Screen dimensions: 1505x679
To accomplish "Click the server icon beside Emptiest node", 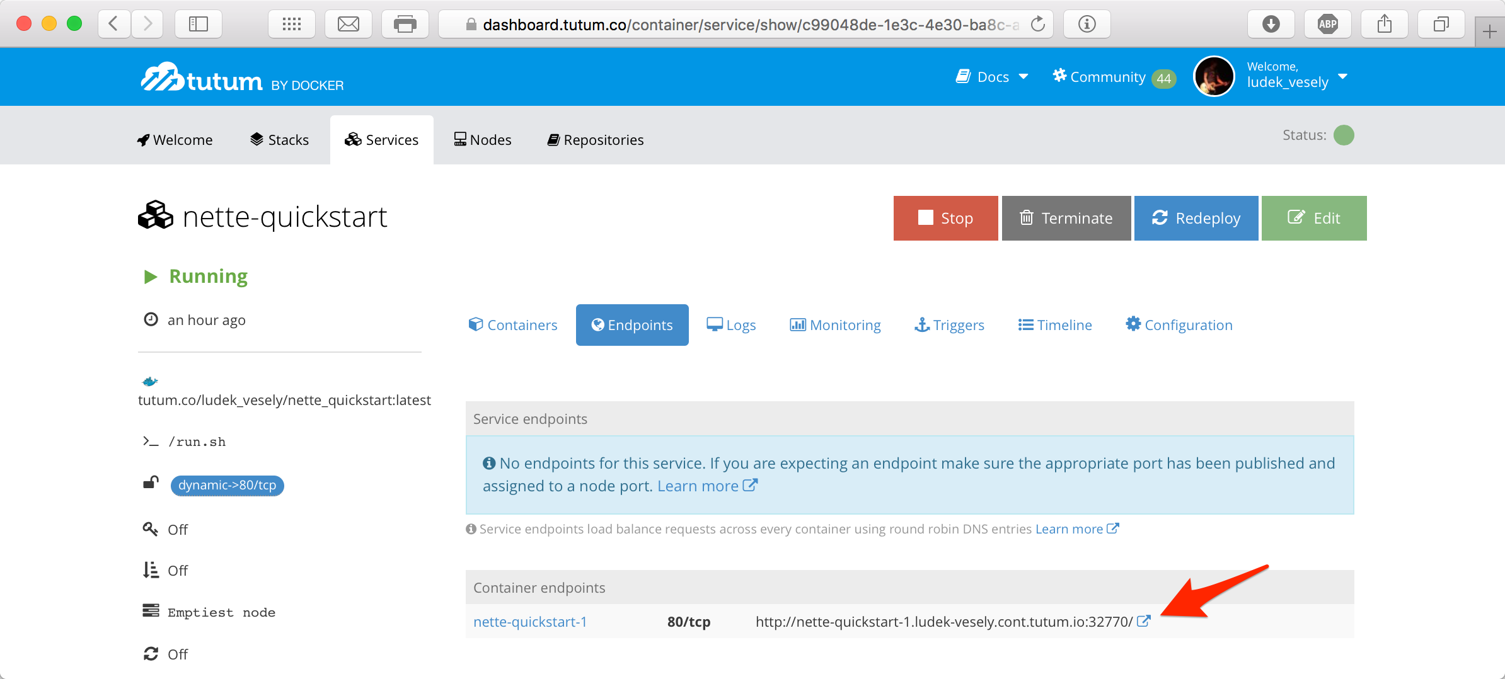I will click(x=151, y=610).
